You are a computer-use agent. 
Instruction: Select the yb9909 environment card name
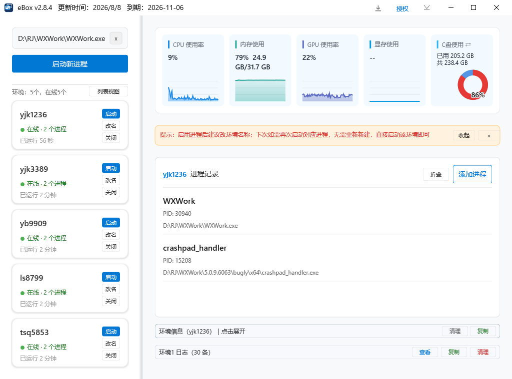coord(33,224)
